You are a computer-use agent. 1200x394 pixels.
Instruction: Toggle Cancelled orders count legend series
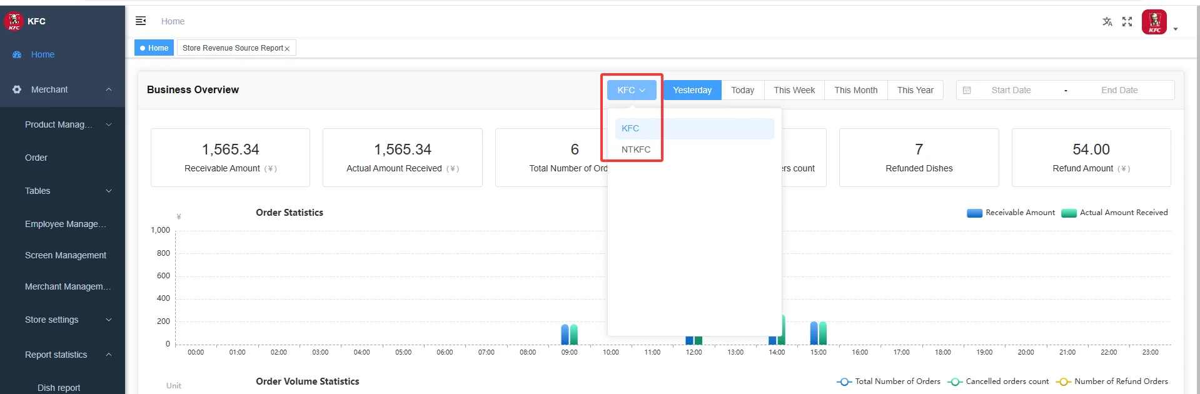[998, 381]
